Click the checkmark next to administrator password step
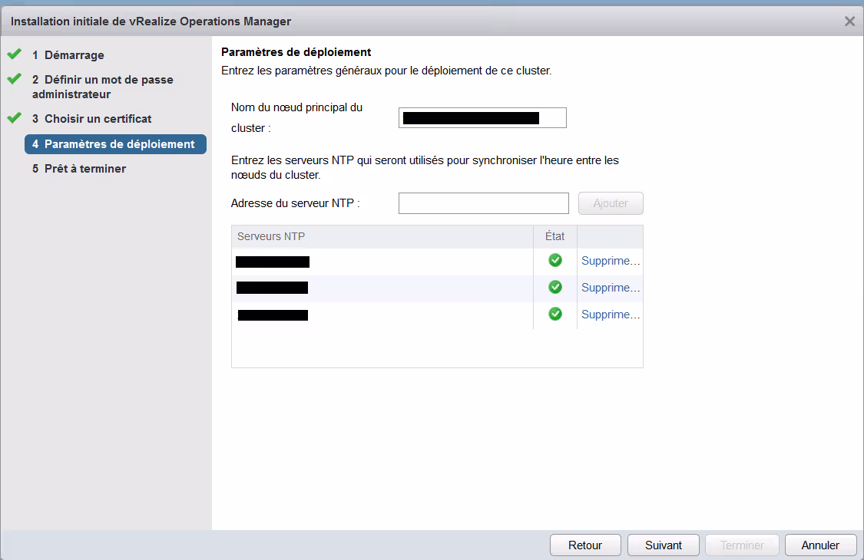This screenshot has height=560, width=864. click(14, 79)
